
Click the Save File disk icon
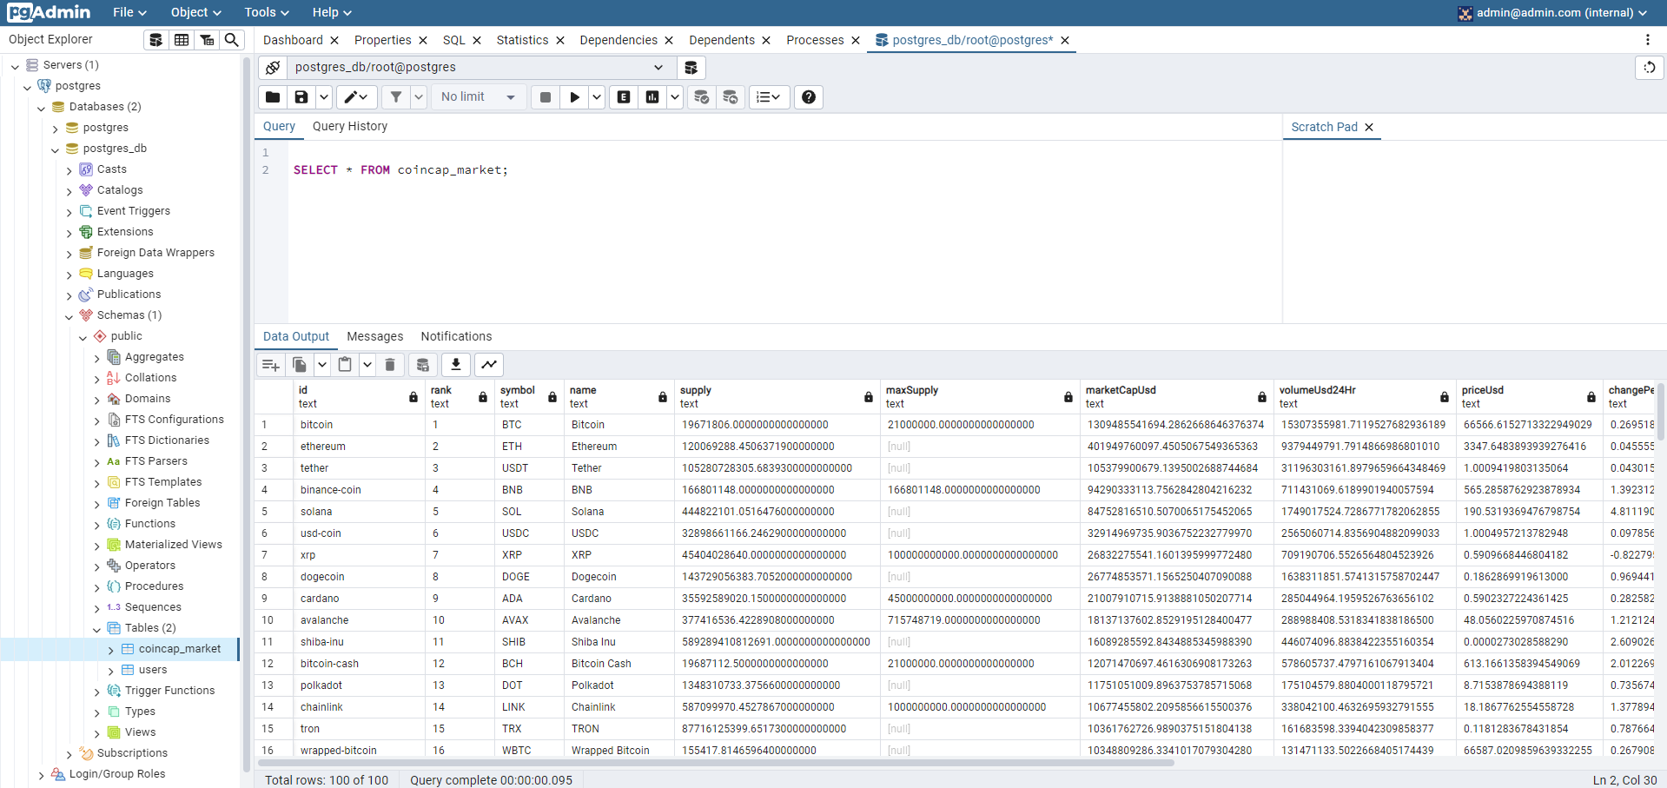301,97
